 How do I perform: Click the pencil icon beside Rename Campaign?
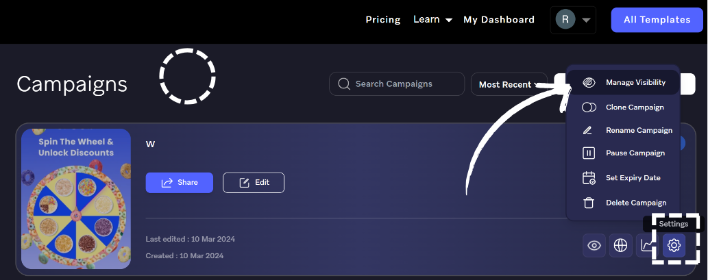point(588,130)
